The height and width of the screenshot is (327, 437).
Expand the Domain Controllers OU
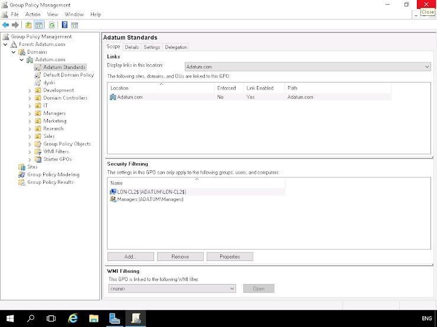(x=30, y=98)
